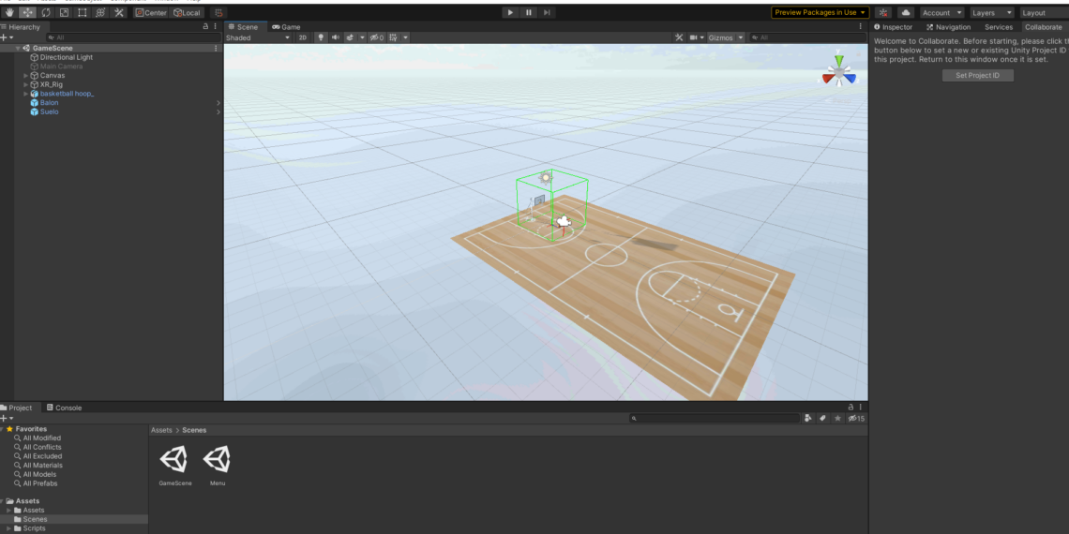Open the Account dropdown
Screen dimensions: 1069x534
941,12
